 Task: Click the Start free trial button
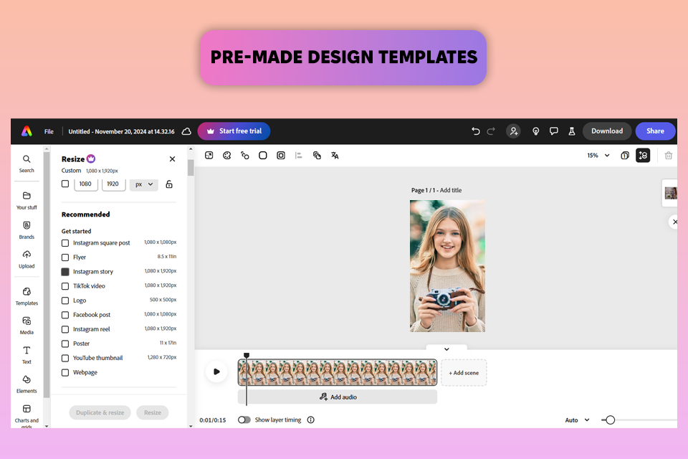[234, 131]
